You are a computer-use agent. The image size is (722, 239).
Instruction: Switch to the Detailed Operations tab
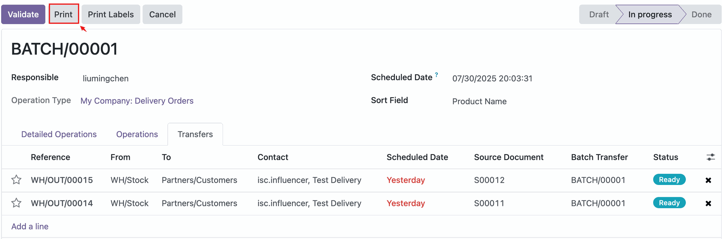(x=59, y=134)
